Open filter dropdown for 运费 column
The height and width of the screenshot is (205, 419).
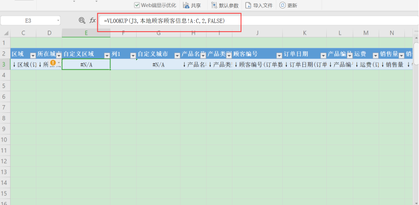[376, 55]
